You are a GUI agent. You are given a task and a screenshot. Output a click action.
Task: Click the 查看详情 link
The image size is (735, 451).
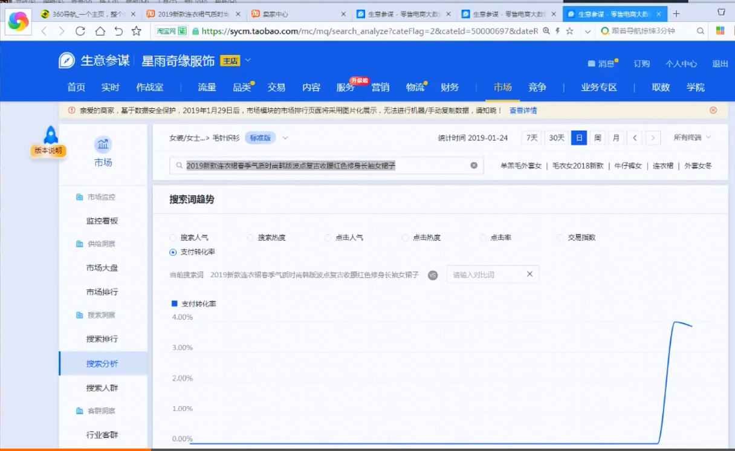click(x=523, y=110)
